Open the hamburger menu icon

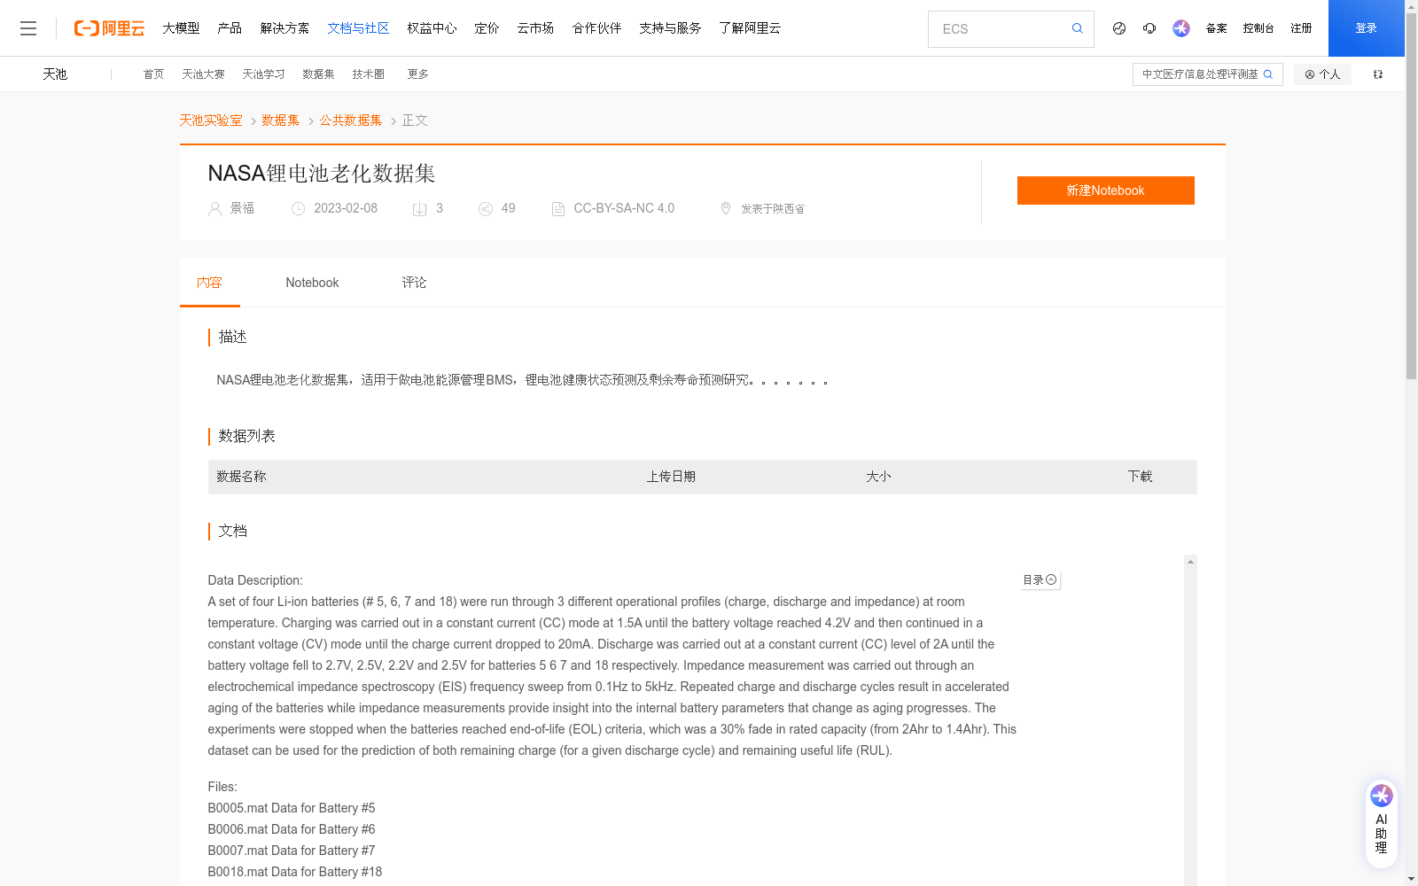tap(28, 28)
